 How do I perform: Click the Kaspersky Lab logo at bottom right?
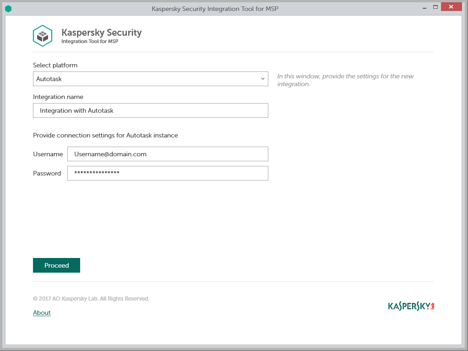410,306
